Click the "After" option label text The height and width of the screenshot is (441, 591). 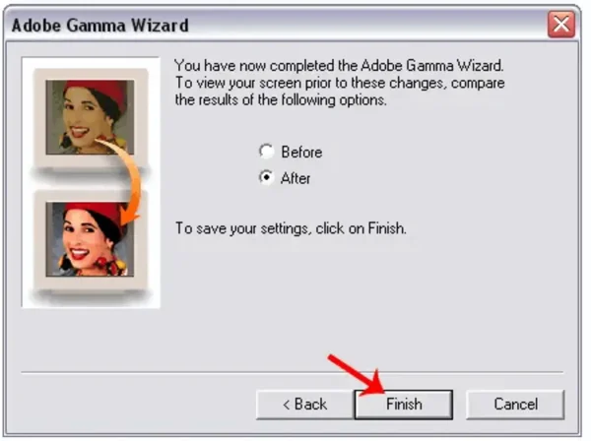click(x=295, y=178)
